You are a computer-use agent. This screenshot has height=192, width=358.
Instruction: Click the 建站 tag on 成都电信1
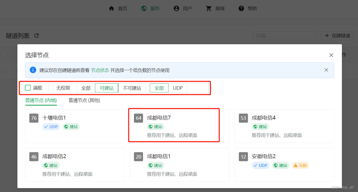pos(156,165)
